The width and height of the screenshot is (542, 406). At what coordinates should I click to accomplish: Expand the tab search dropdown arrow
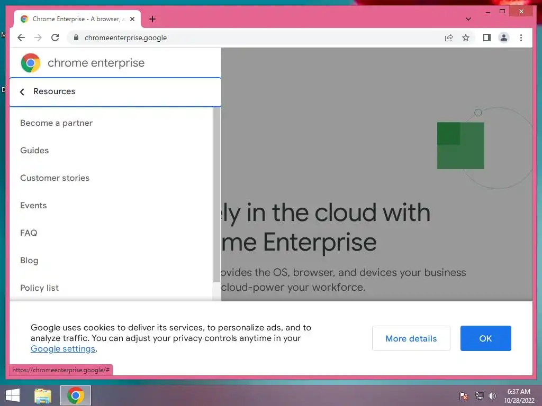point(468,19)
